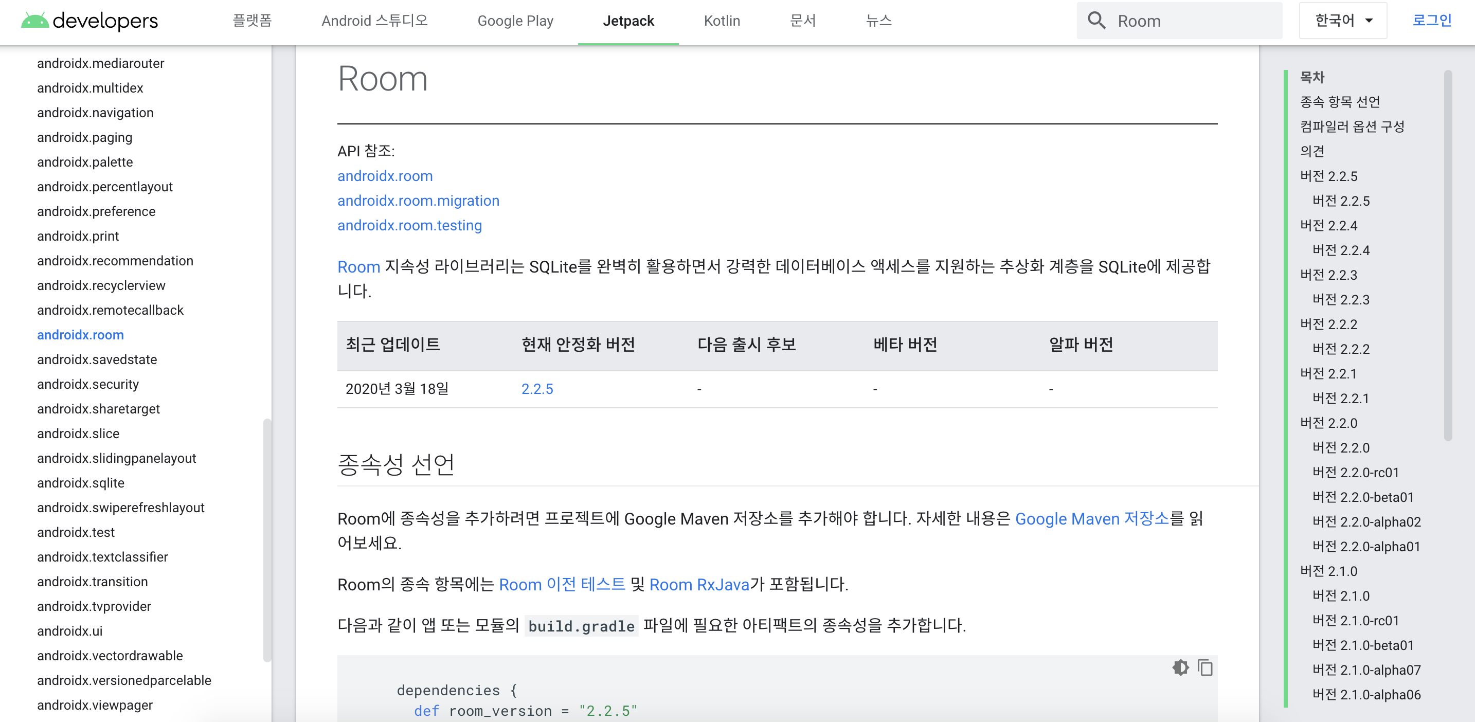Toggle dark code theme icon

[1180, 667]
